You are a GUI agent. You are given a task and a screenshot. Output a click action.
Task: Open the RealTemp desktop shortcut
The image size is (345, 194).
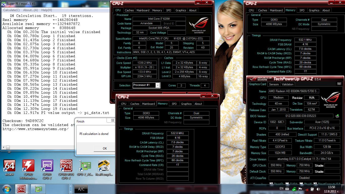click(x=104, y=168)
